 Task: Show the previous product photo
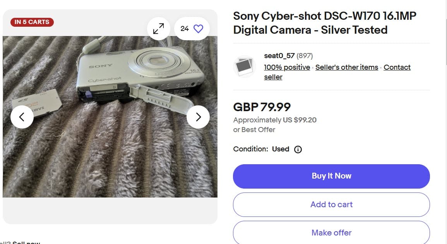(22, 117)
